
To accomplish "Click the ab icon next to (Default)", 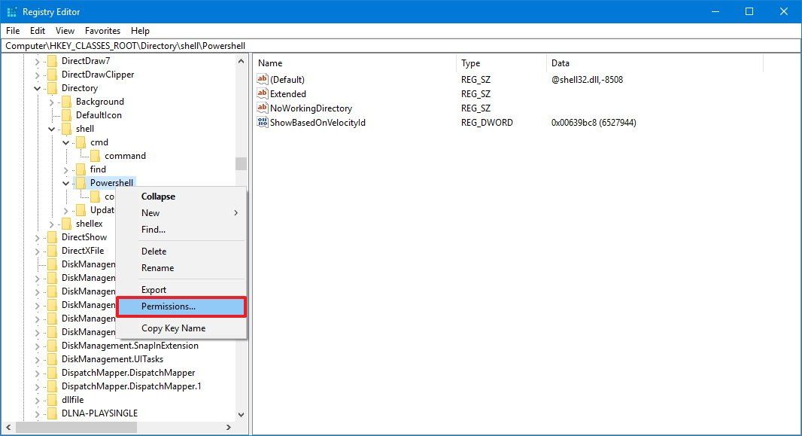I will point(264,79).
